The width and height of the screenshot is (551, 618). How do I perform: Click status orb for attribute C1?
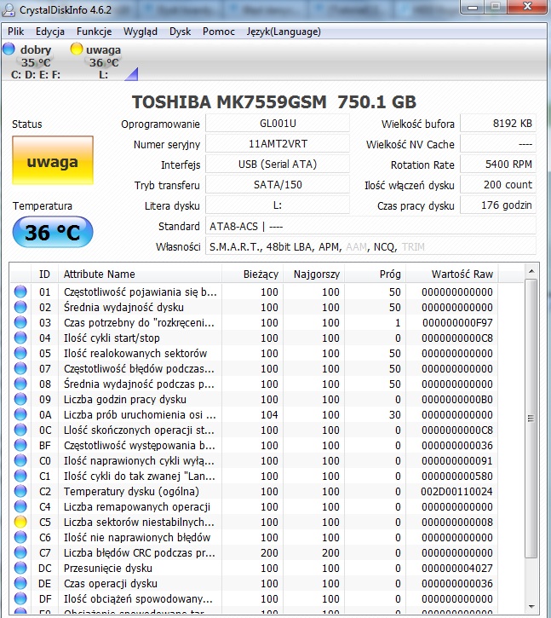[20, 476]
